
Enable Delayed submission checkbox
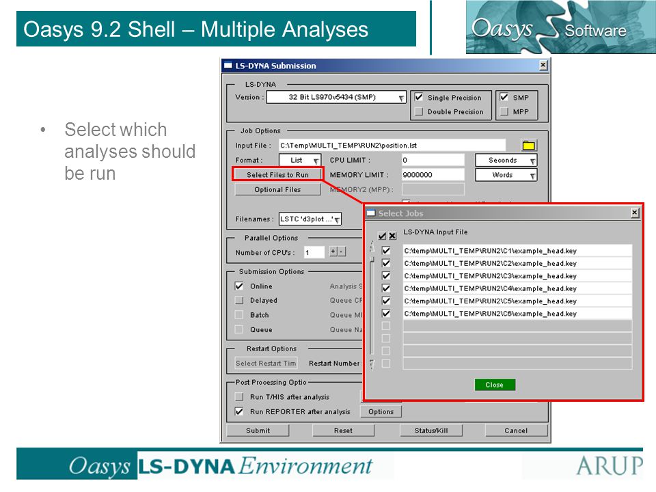239,300
